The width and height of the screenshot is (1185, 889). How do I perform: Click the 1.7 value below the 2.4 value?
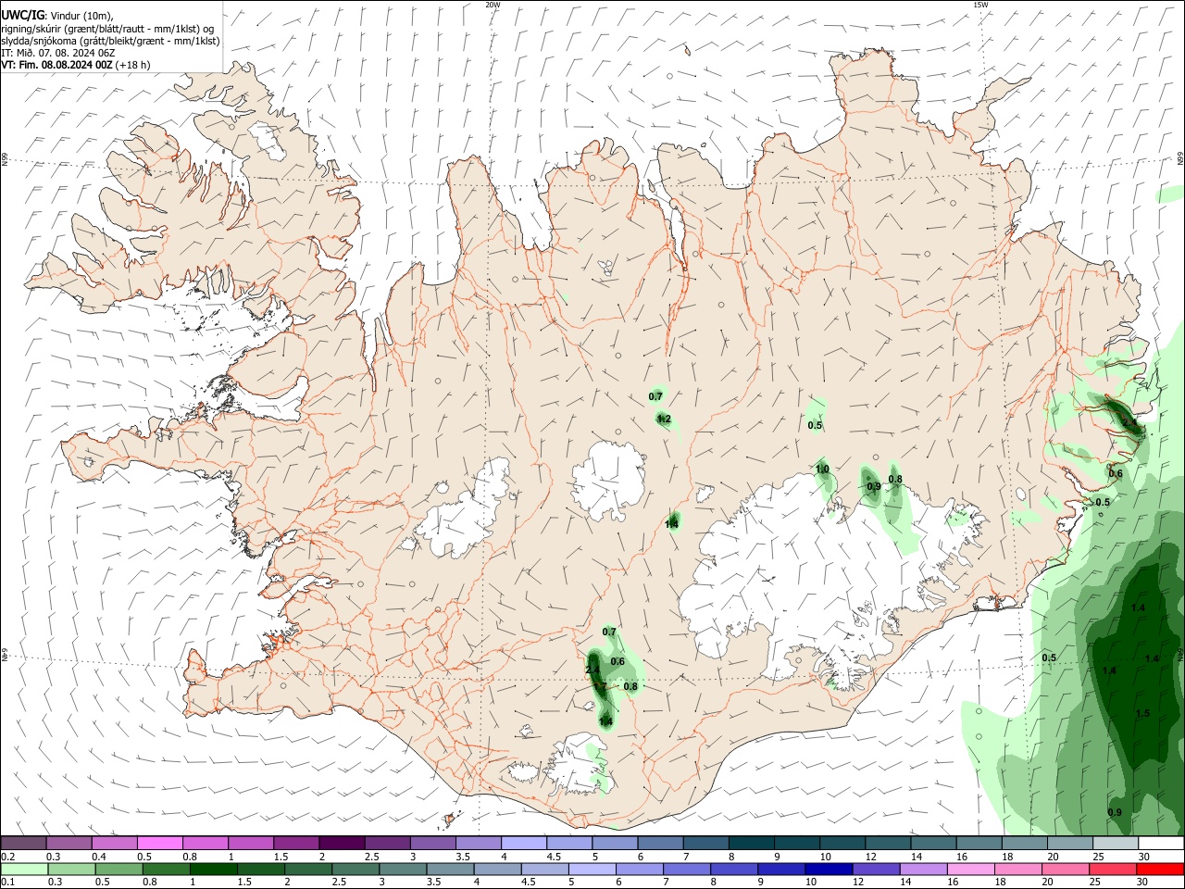coord(599,687)
